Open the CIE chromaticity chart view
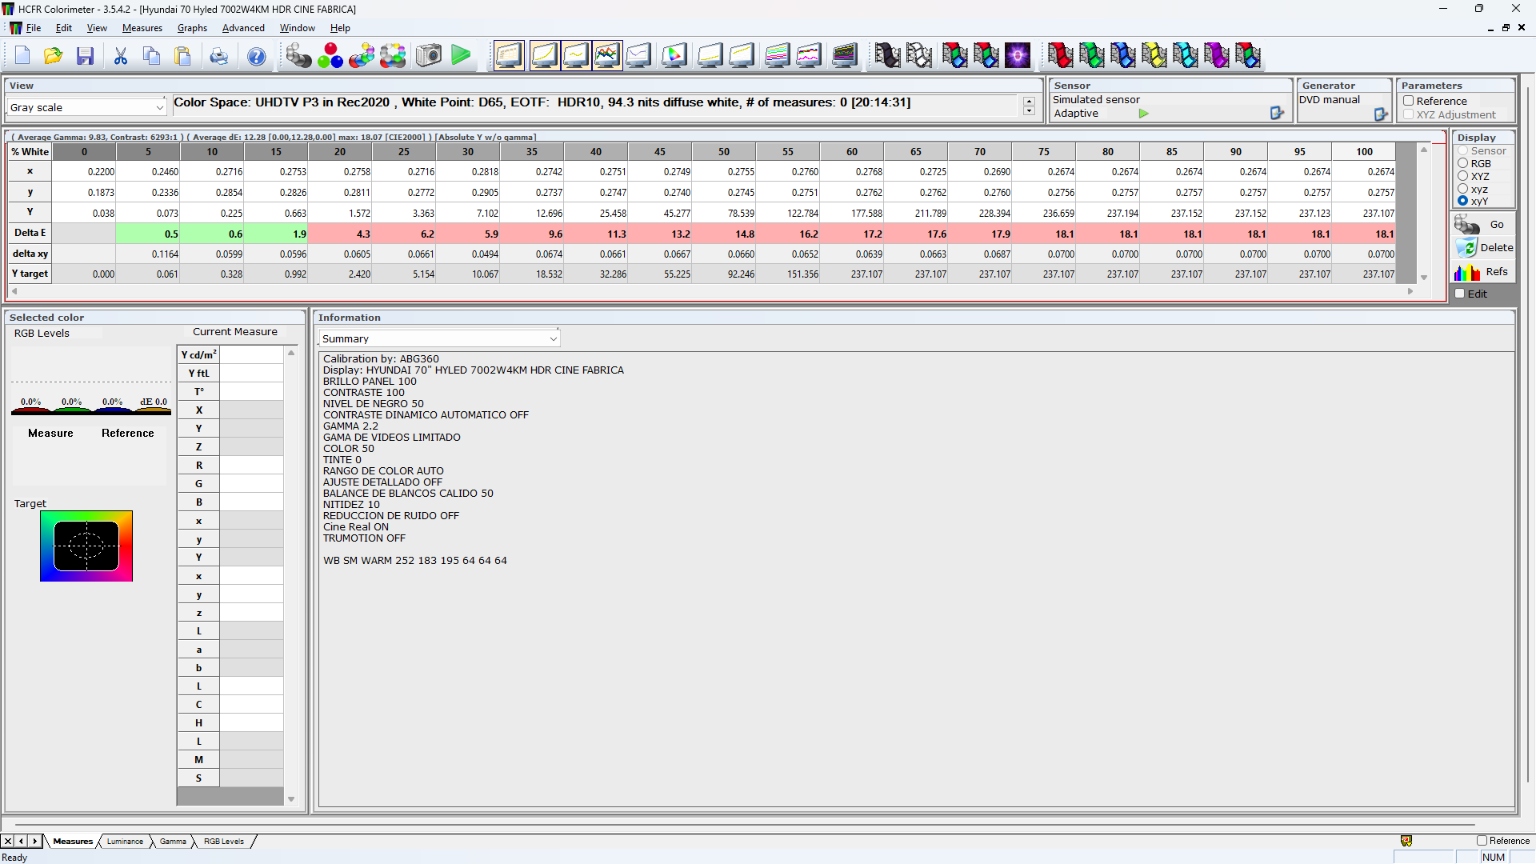Viewport: 1536px width, 864px height. 674,54
